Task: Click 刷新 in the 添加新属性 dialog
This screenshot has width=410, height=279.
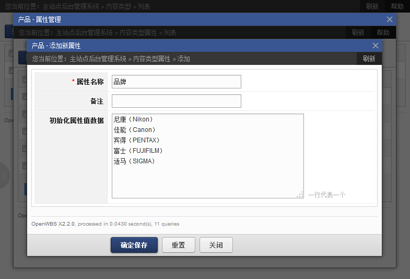Action: (369, 59)
